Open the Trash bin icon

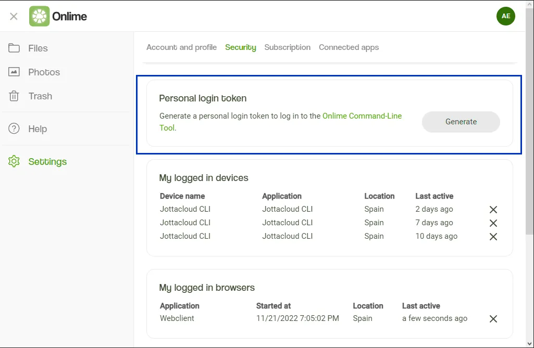[14, 96]
